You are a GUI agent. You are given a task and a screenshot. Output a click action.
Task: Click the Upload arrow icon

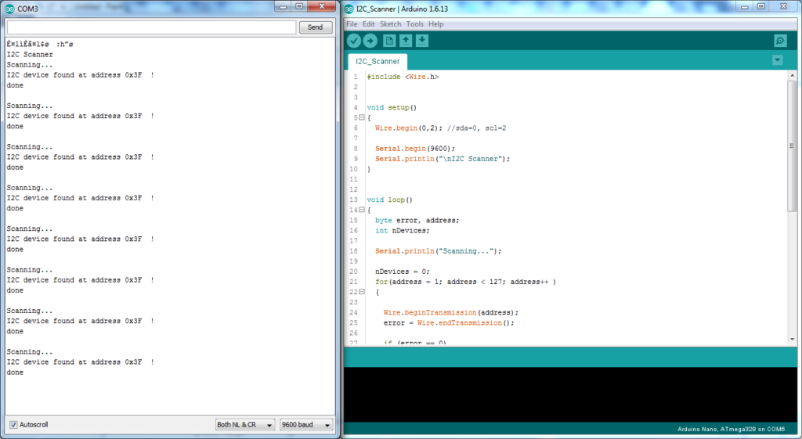pos(370,41)
